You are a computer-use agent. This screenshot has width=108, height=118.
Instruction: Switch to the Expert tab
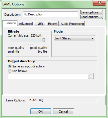(x=53, y=24)
